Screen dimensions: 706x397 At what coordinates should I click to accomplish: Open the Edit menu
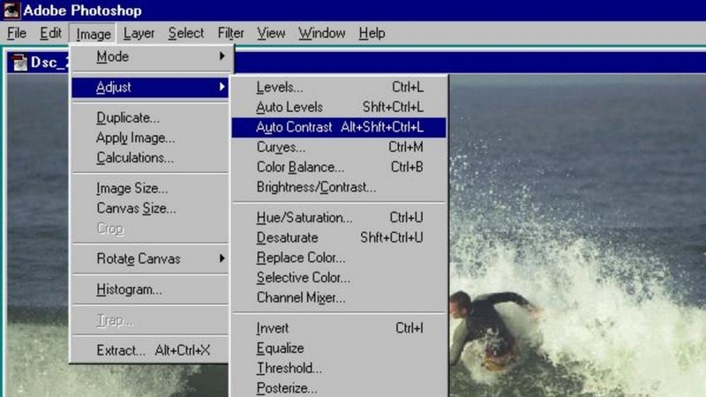[50, 34]
